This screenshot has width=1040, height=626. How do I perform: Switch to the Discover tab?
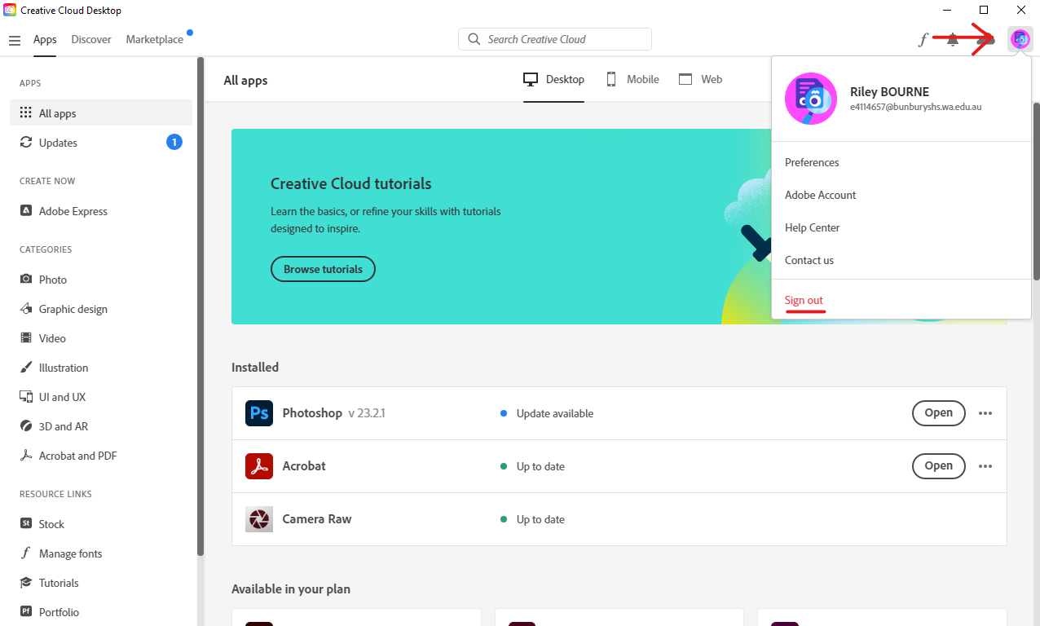point(91,39)
